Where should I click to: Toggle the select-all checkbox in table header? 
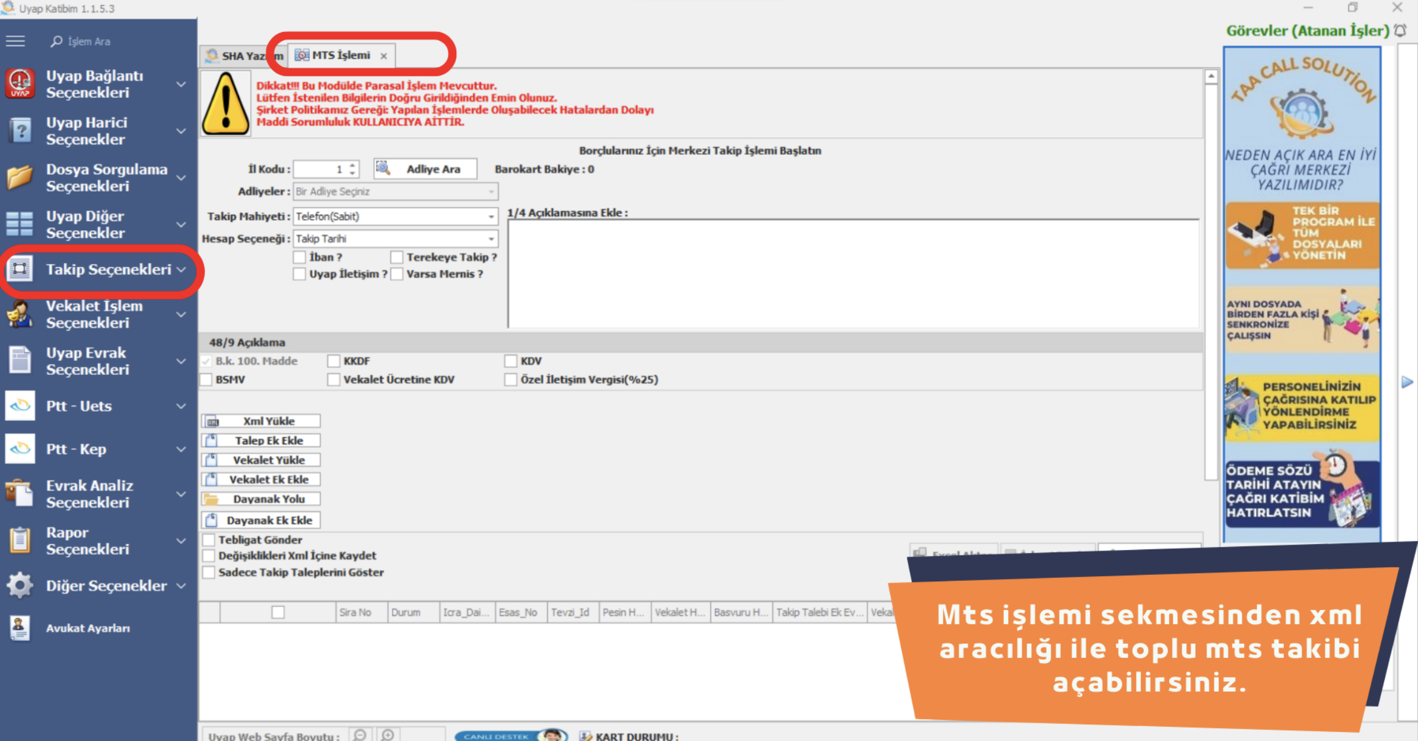point(278,612)
